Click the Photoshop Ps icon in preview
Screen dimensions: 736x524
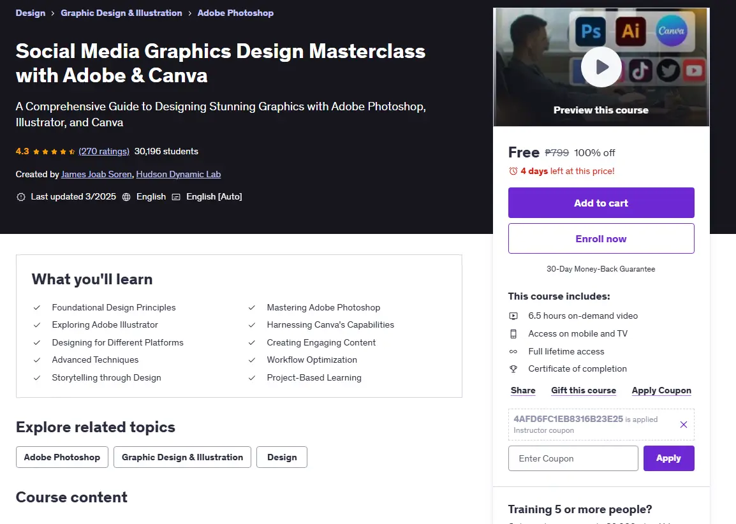[x=591, y=31]
